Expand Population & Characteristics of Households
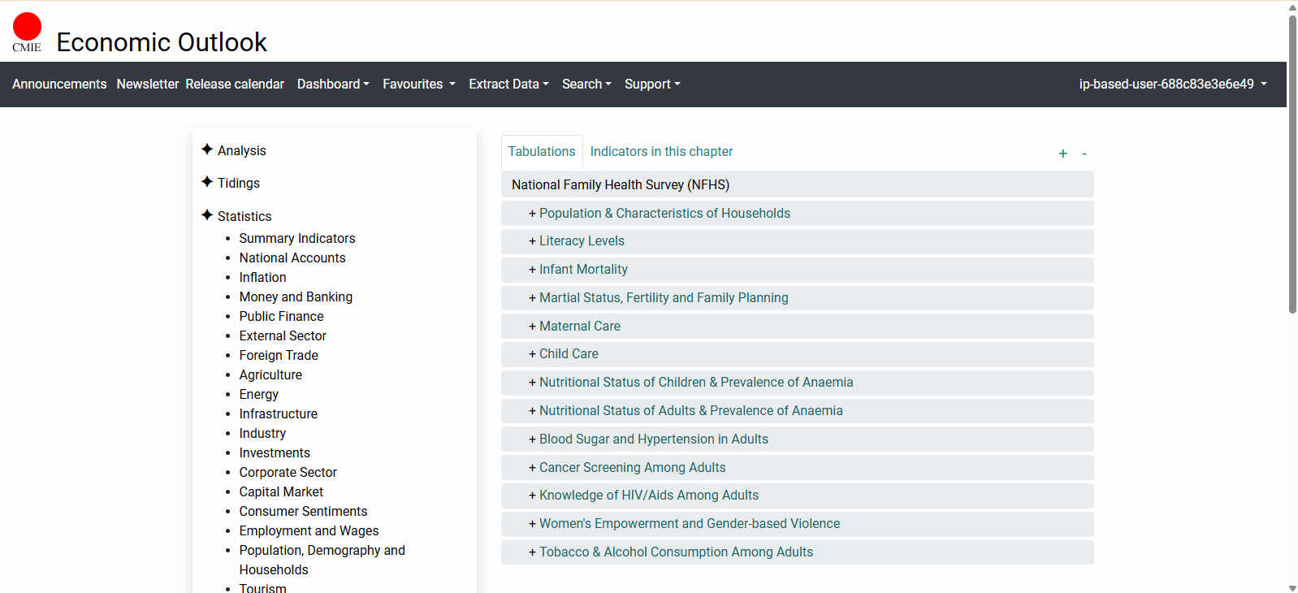This screenshot has height=593, width=1298. [x=664, y=214]
